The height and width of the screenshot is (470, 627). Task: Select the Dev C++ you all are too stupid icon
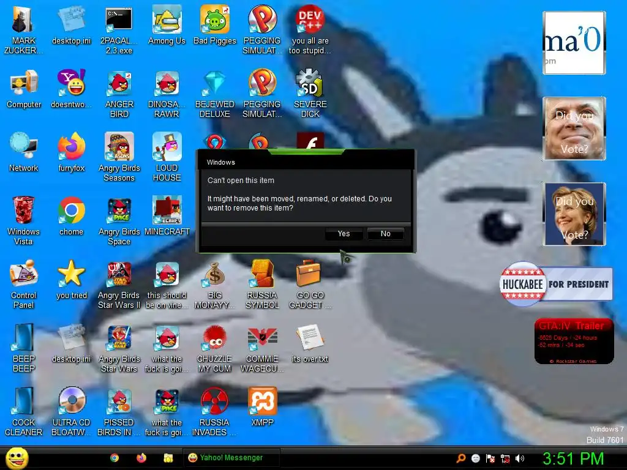[310, 29]
